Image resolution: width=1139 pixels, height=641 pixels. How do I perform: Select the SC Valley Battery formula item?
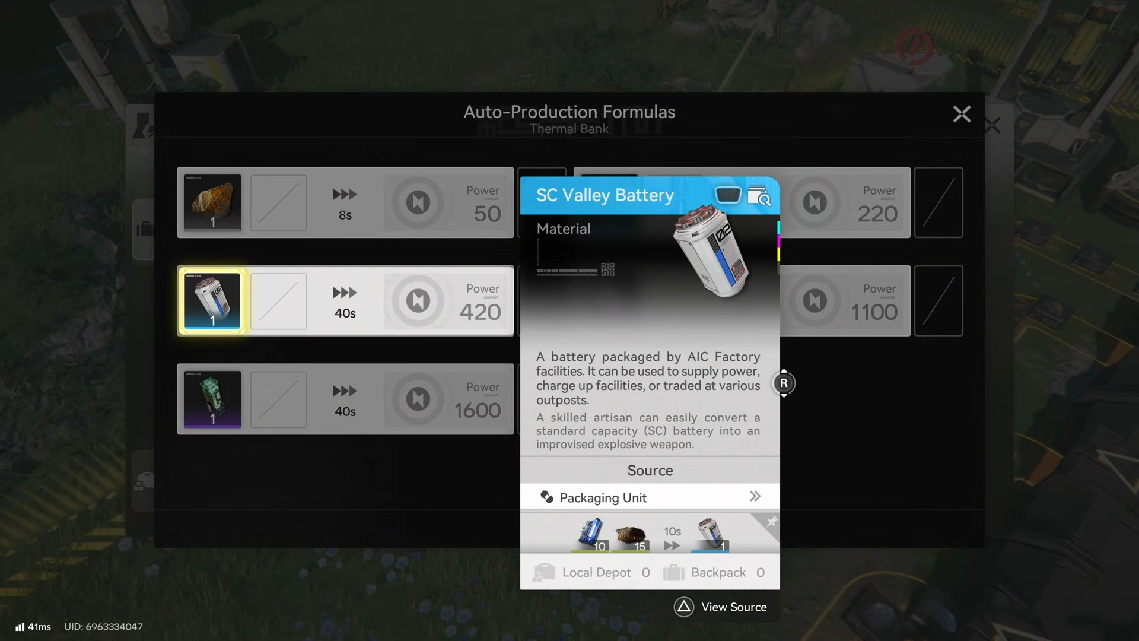pos(212,301)
